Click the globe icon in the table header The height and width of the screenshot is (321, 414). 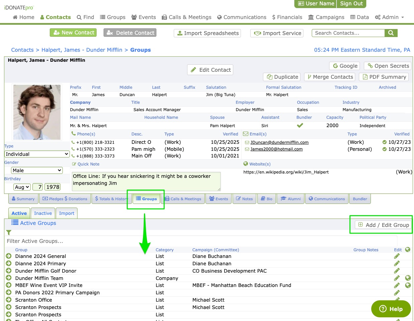coord(408,250)
